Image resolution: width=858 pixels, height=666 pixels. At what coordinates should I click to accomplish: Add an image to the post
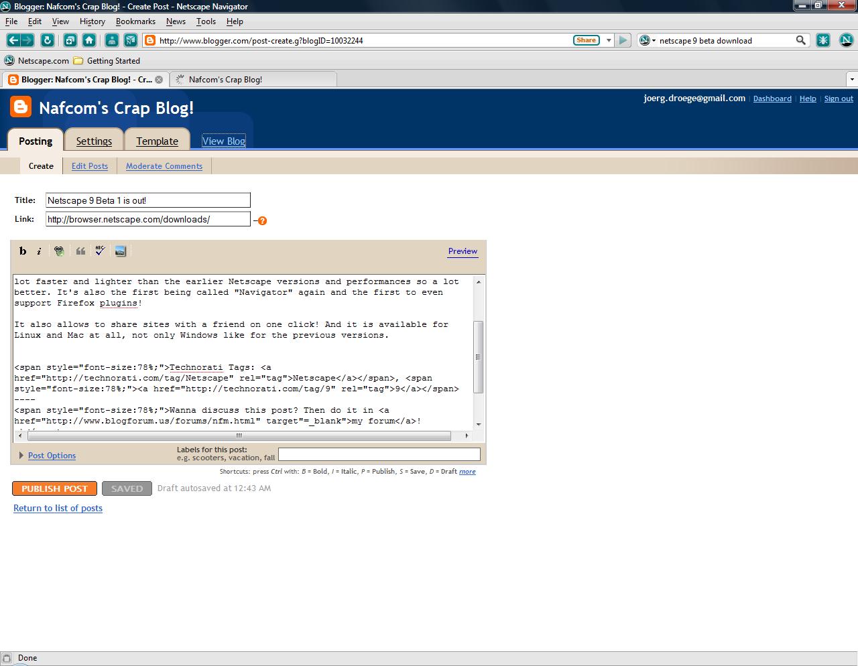120,251
